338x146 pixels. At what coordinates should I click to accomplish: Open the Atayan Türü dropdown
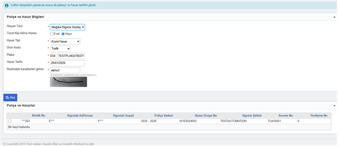click(x=67, y=27)
